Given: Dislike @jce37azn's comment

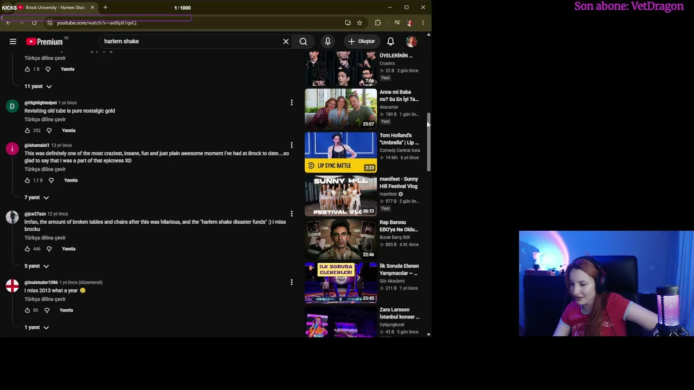Looking at the screenshot, I should (49, 249).
